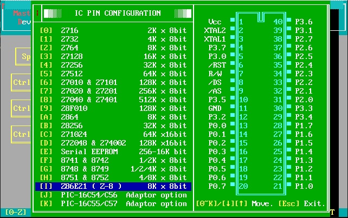Select the 8748 & 8749 entry
The image size is (348, 218).
click(x=113, y=169)
